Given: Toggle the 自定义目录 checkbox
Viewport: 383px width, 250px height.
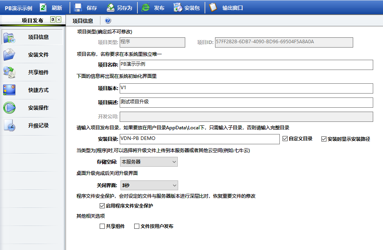Looking at the screenshot, I should pos(285,139).
